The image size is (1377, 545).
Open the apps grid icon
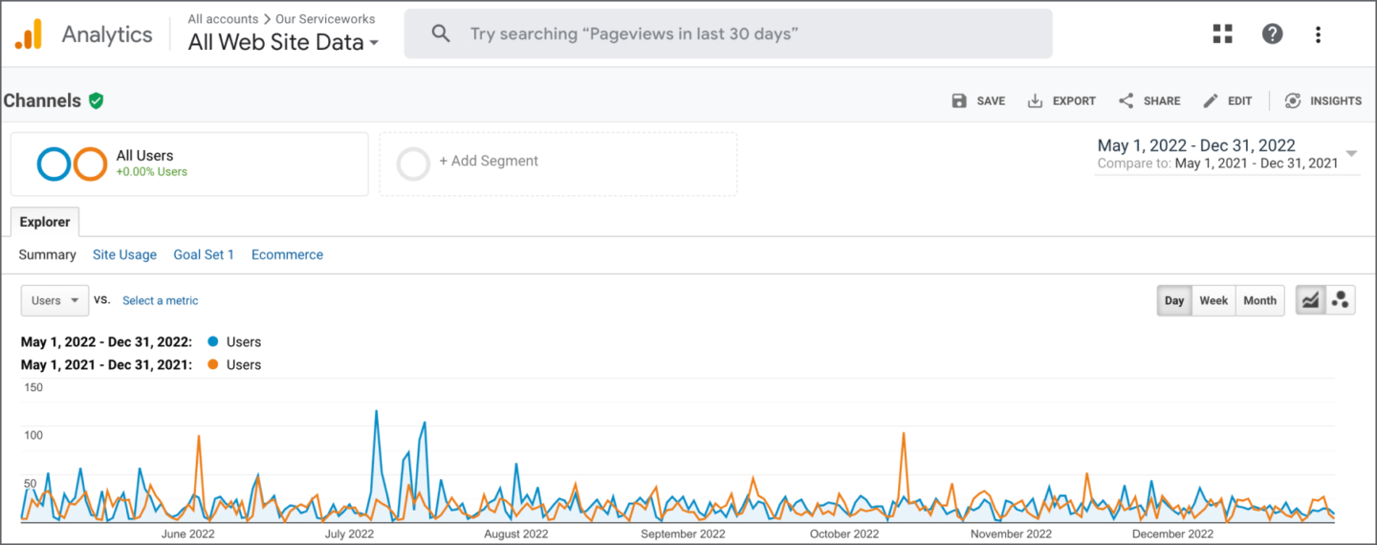click(x=1222, y=34)
